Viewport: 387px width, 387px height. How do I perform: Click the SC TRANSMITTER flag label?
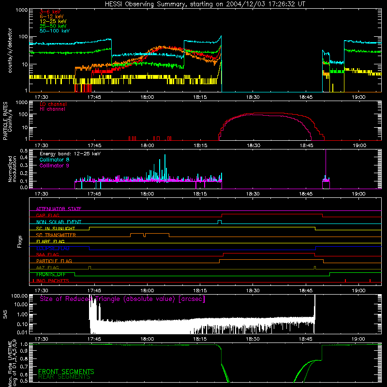tap(56, 235)
